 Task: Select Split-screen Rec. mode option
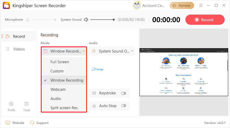64,108
